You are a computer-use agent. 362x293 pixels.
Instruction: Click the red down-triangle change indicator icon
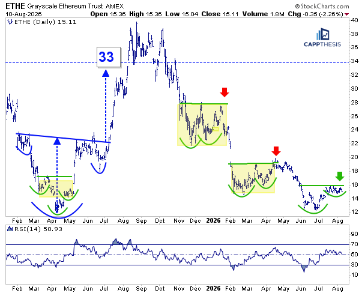346,14
